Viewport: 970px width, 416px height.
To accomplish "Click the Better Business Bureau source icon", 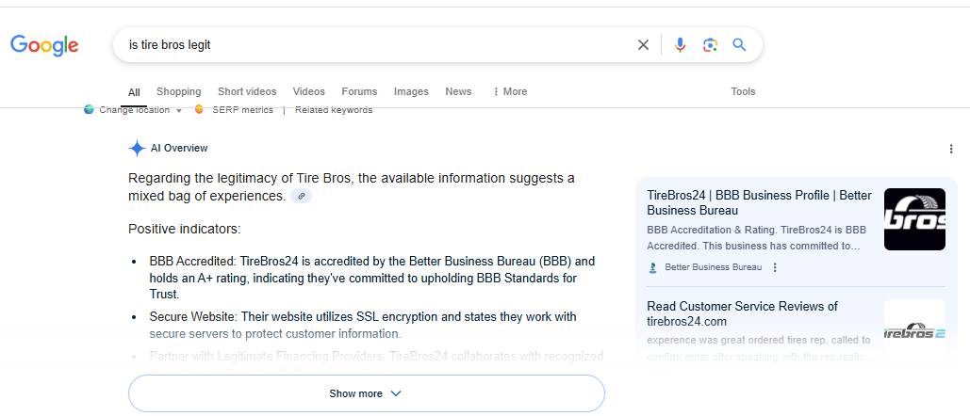I will (652, 267).
